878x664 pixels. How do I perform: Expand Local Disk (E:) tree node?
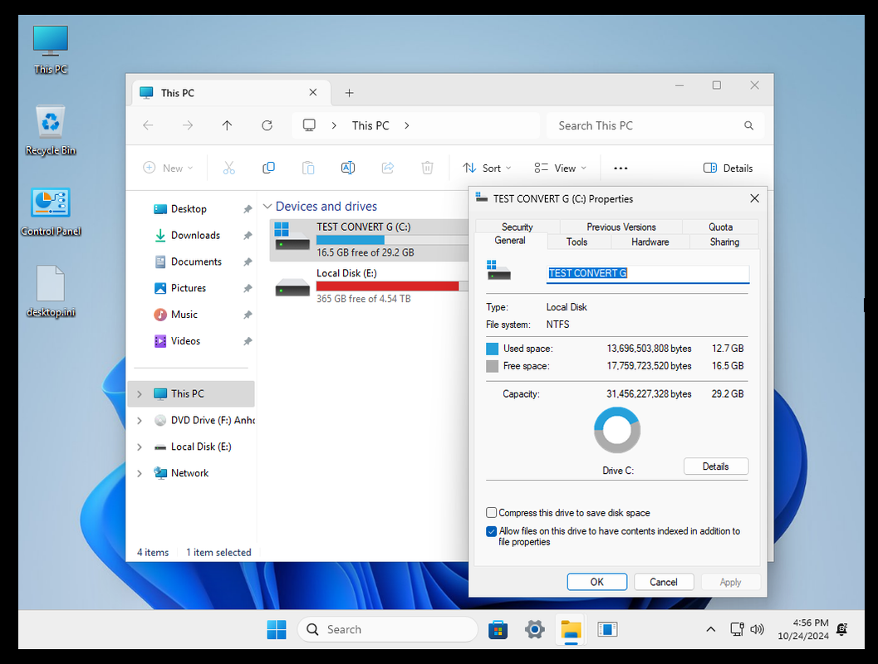tap(140, 447)
